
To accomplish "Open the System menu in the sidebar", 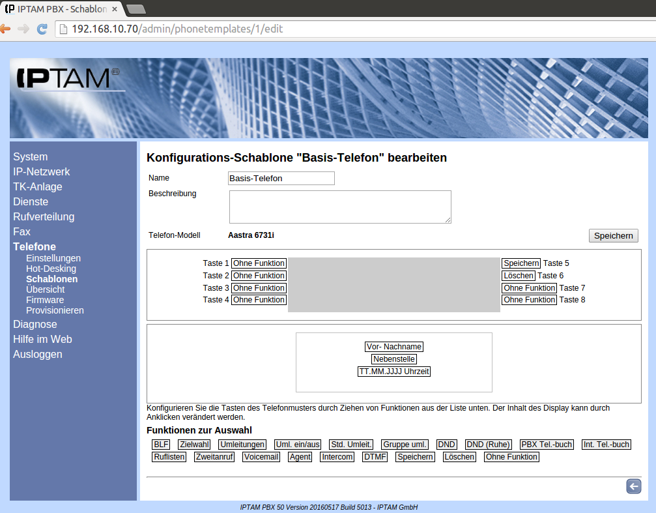I will pyautogui.click(x=30, y=156).
